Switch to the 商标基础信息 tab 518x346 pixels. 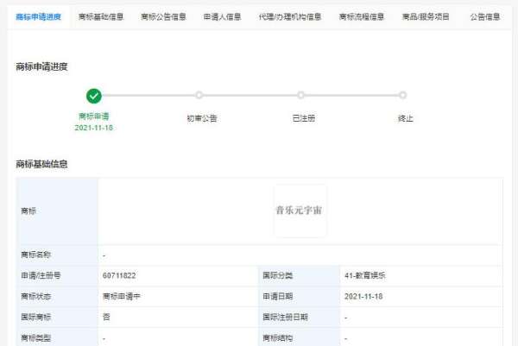(x=101, y=17)
